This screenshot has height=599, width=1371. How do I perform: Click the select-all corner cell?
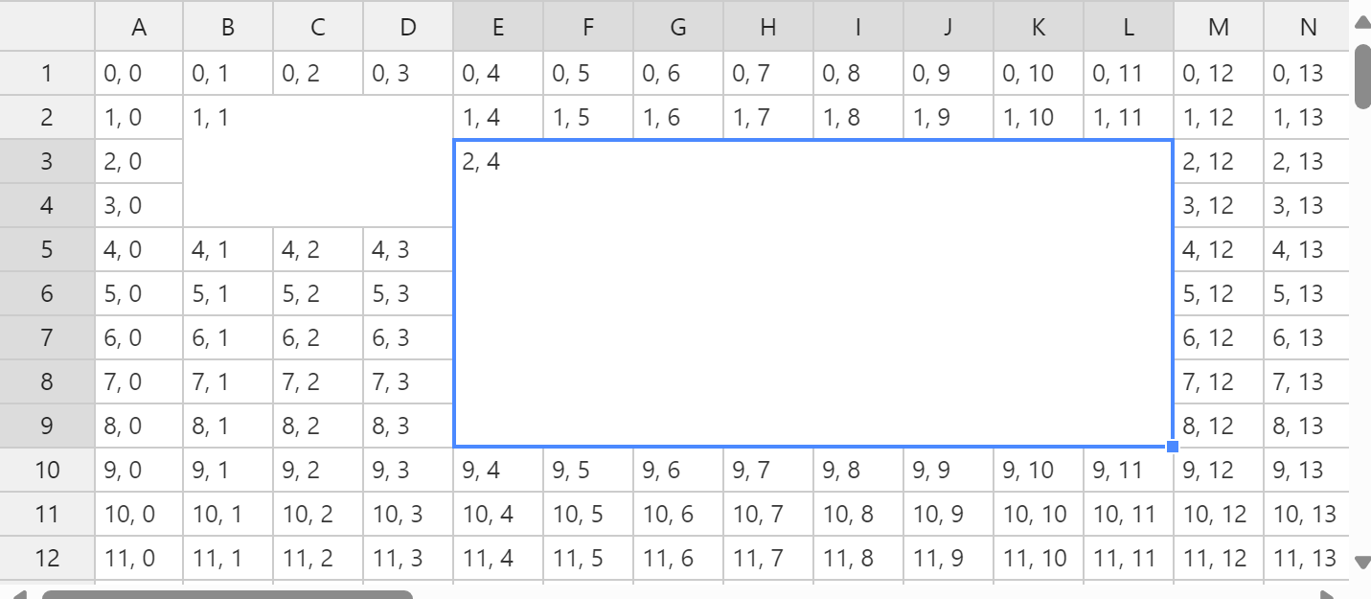coord(47,27)
